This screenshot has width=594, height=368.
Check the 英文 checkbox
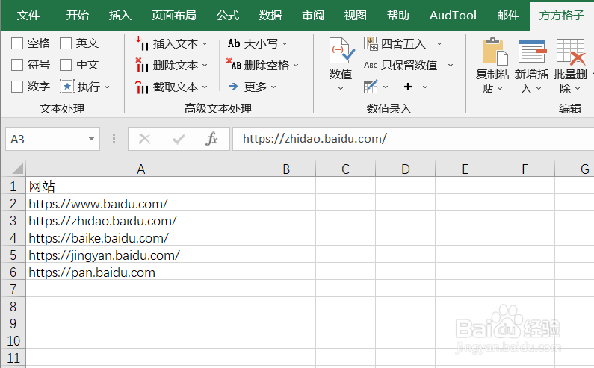pyautogui.click(x=66, y=43)
